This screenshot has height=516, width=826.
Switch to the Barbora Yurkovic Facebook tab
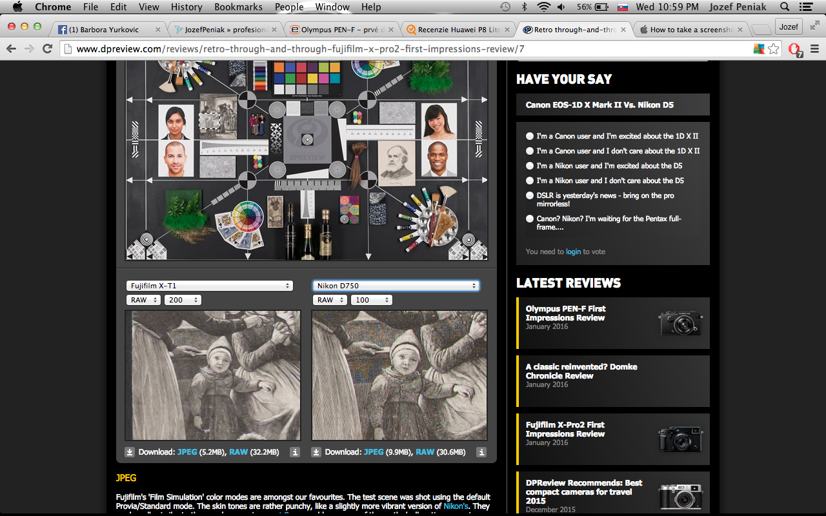(x=107, y=30)
